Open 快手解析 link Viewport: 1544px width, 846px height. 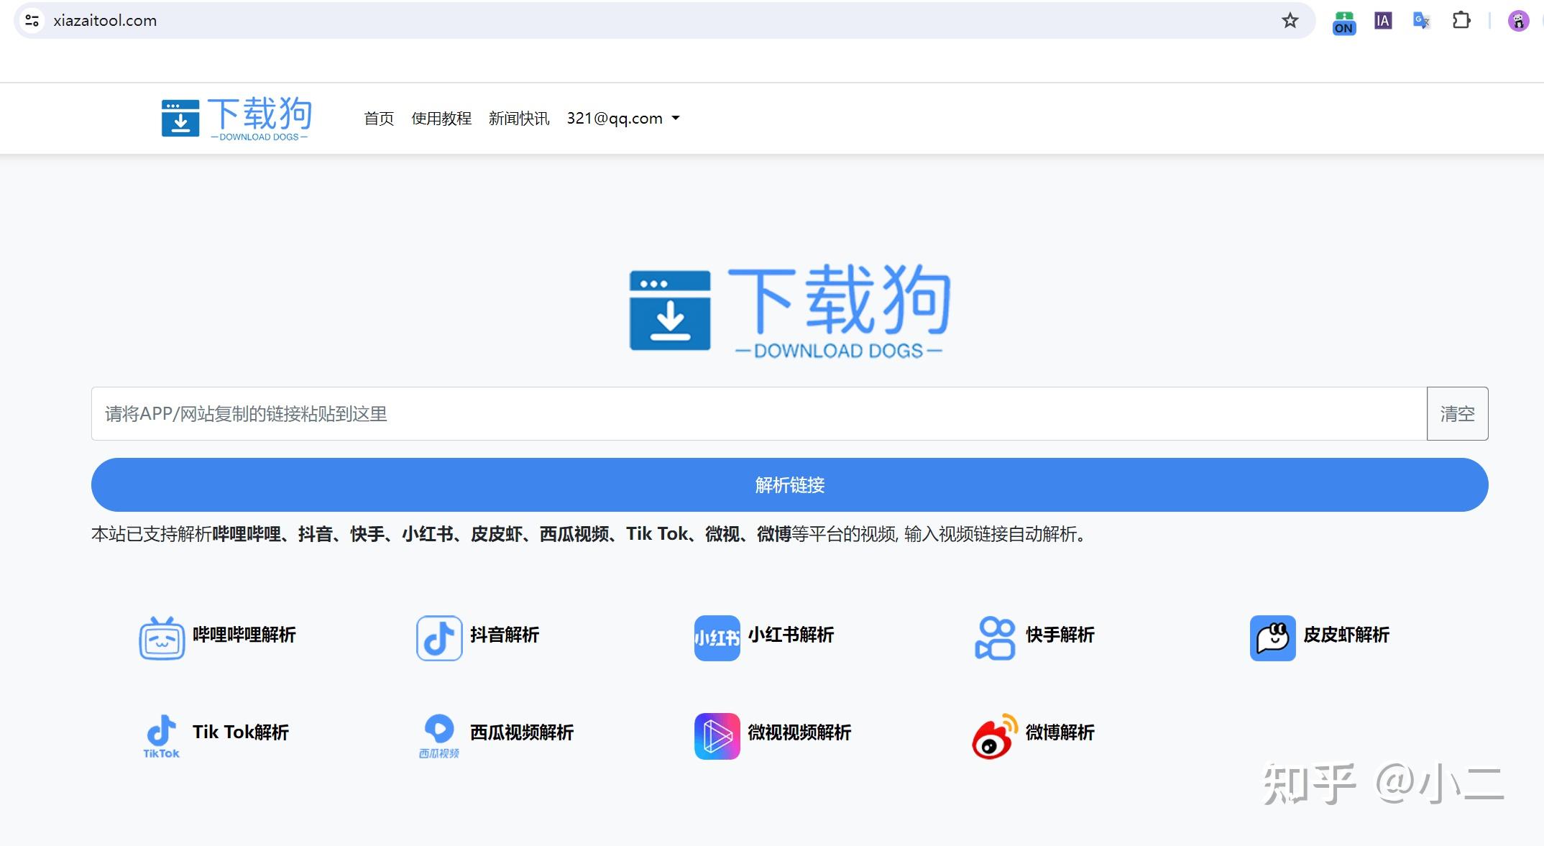click(1060, 635)
